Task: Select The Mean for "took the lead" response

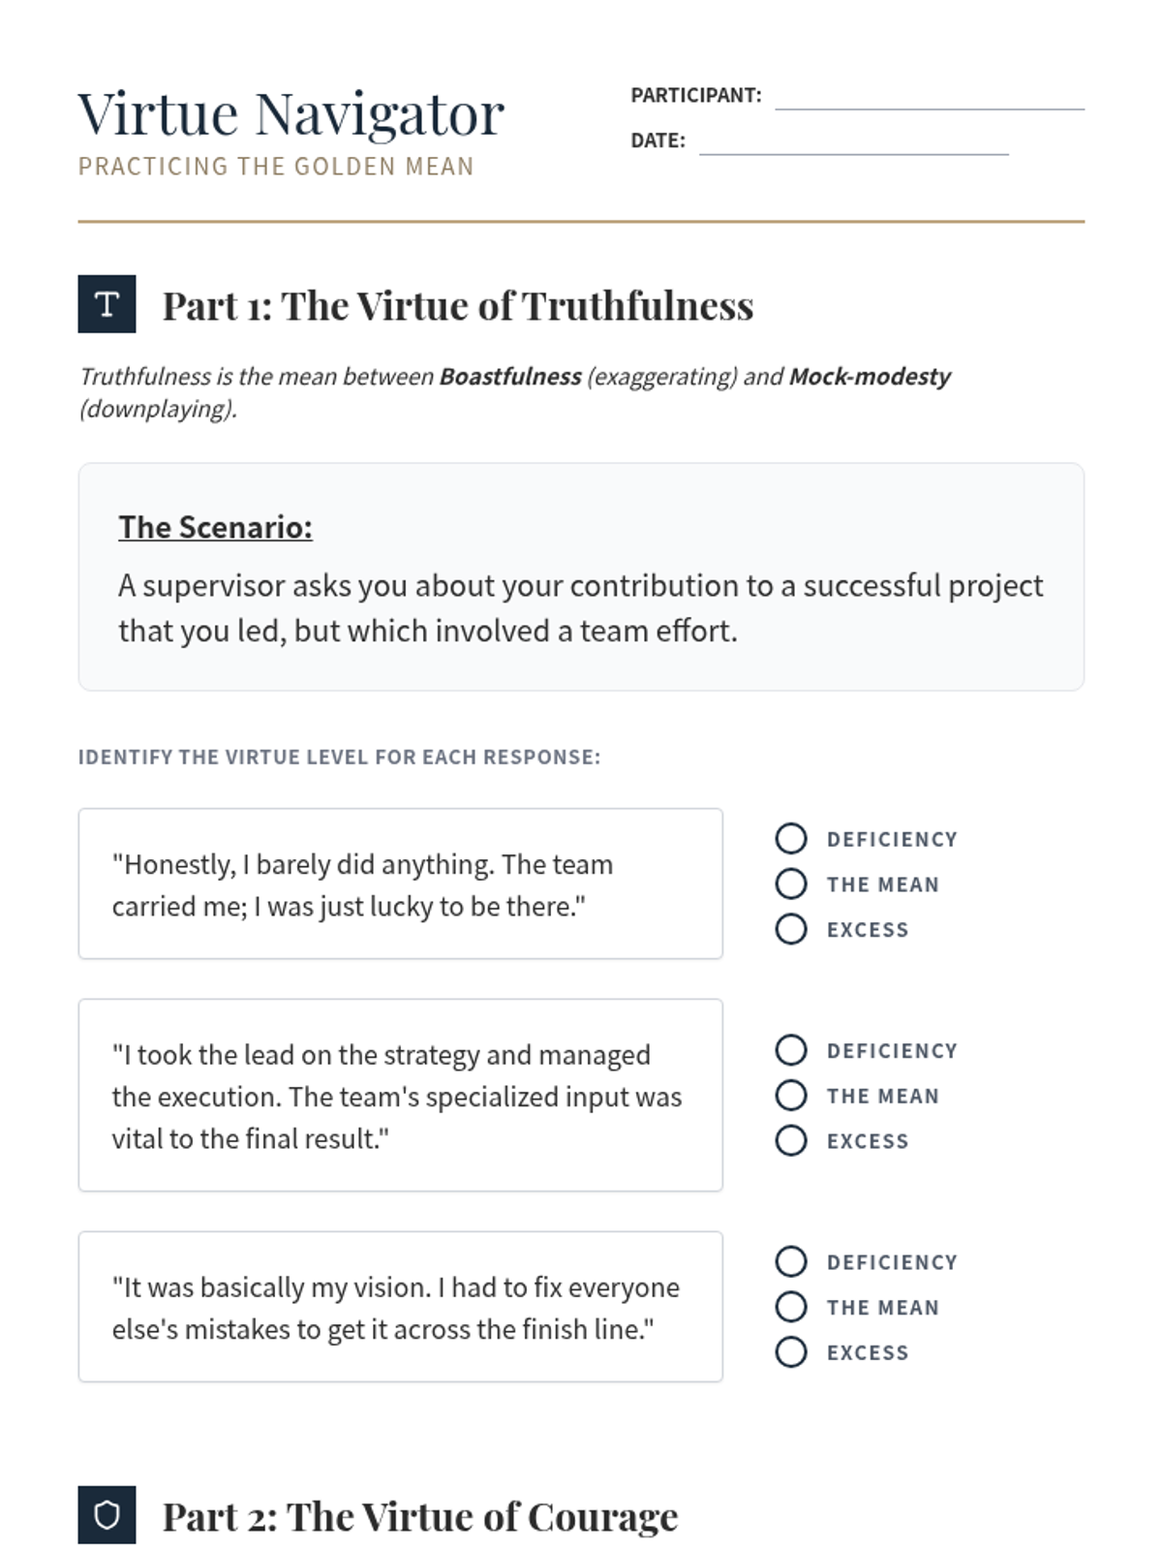Action: 791,1096
